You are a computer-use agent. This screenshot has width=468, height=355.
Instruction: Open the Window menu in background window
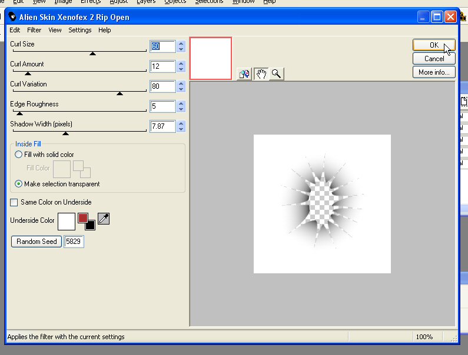coord(243,2)
